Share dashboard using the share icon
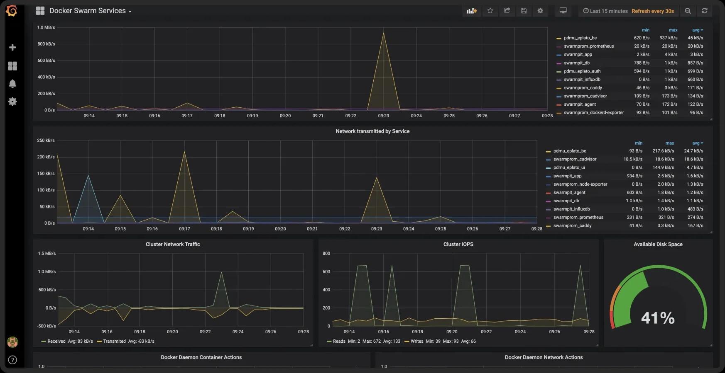Image resolution: width=725 pixels, height=373 pixels. [x=507, y=11]
